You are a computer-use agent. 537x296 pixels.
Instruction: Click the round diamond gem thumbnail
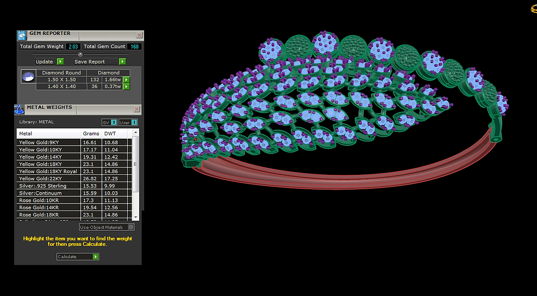[x=28, y=76]
